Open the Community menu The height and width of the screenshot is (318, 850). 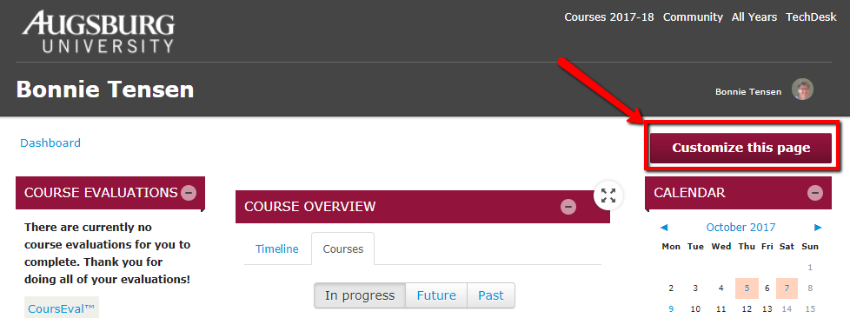(693, 17)
